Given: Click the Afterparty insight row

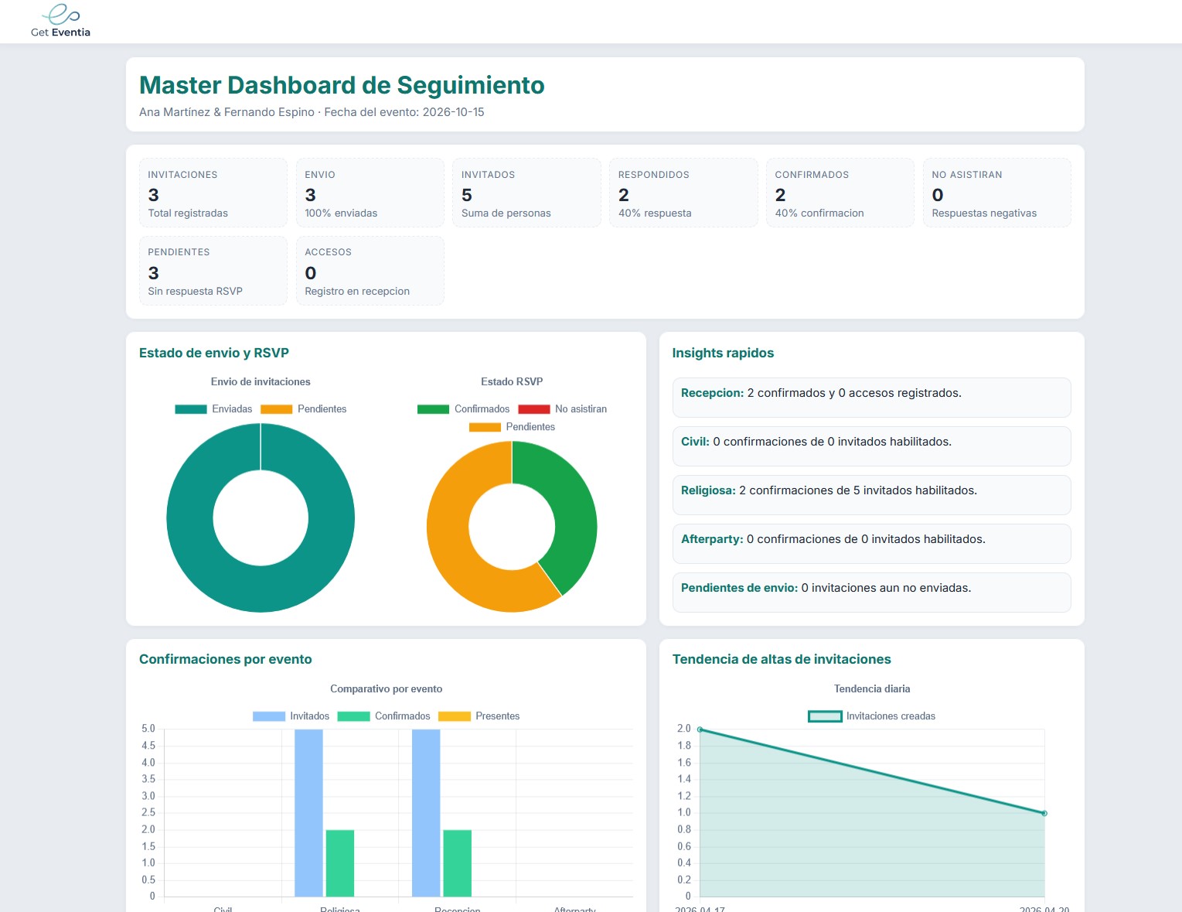Looking at the screenshot, I should coord(872,544).
